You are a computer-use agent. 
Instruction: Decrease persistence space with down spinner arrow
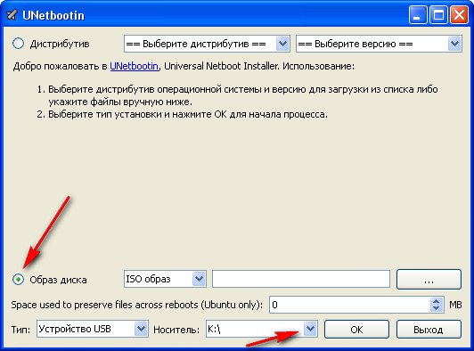click(x=437, y=308)
